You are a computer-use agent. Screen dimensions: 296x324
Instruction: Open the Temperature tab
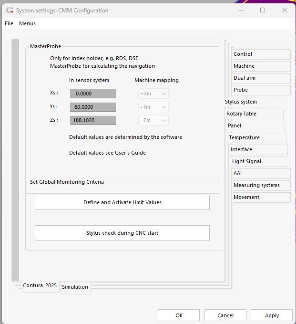coord(257,138)
